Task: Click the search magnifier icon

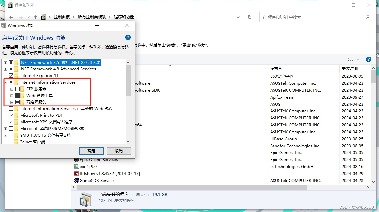Action: coord(367,17)
